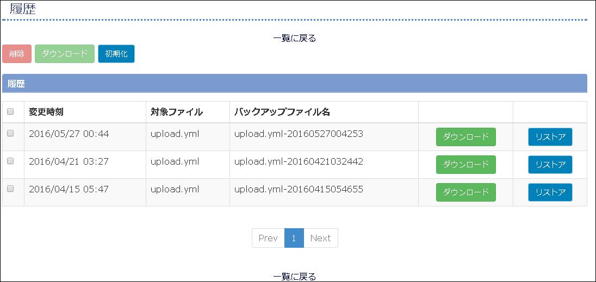Screen dimensions: 596x282
Task: Check the row for 2016/05/27 00:44
Action: click(x=11, y=133)
